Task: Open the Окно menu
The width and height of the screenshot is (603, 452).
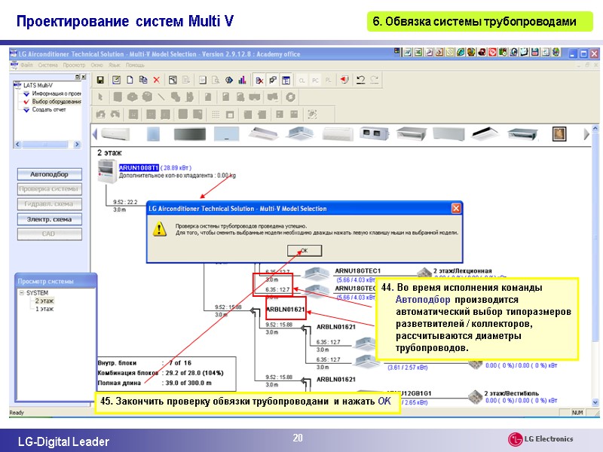Action: (96, 65)
